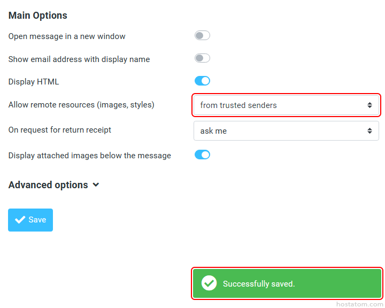This screenshot has width=385, height=308.
Task: Click the checkmark icon on Save button
Action: pos(20,220)
